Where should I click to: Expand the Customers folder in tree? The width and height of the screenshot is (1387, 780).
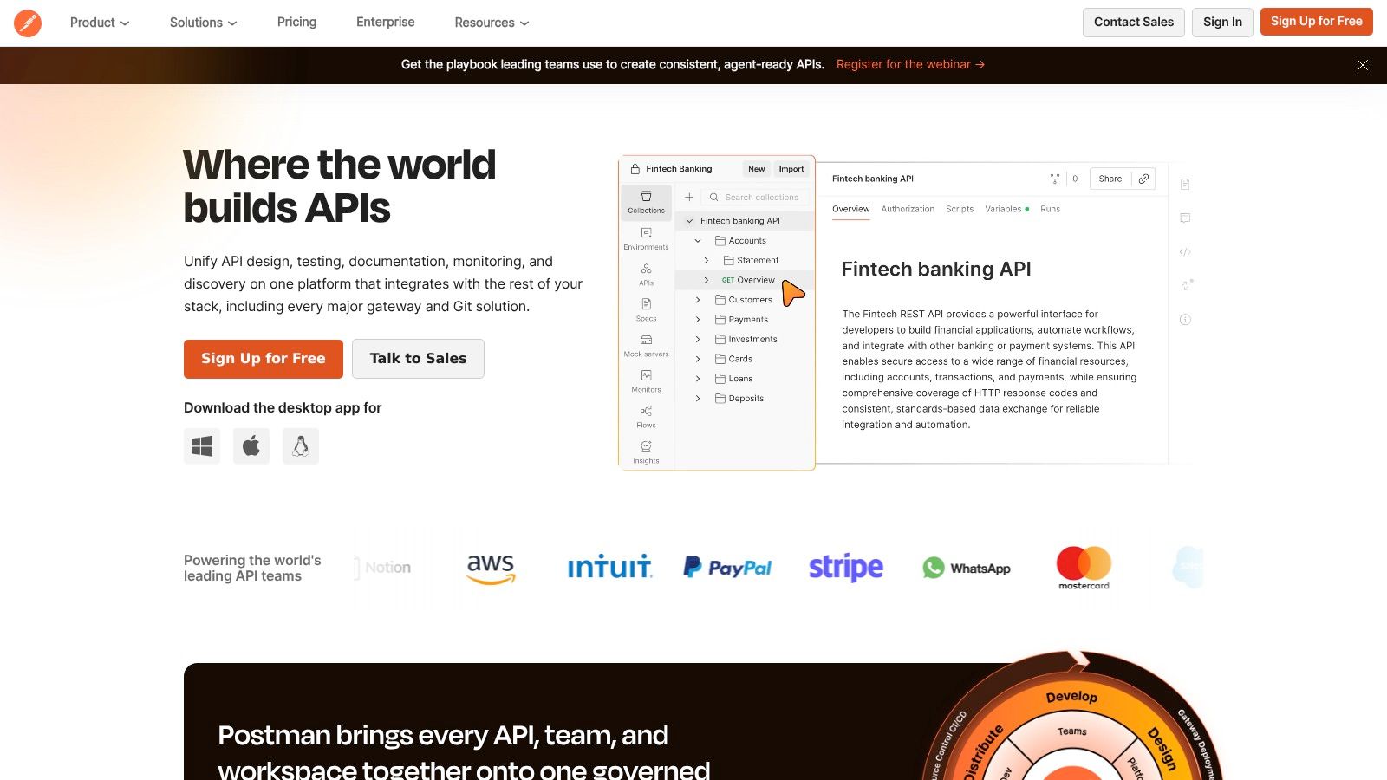(x=698, y=300)
